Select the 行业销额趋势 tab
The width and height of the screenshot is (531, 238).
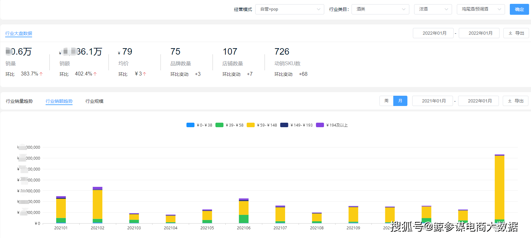59,101
